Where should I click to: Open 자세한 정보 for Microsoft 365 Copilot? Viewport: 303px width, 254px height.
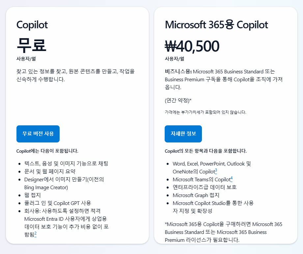point(183,134)
